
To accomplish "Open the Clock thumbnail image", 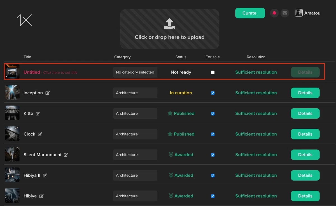I will pyautogui.click(x=12, y=134).
